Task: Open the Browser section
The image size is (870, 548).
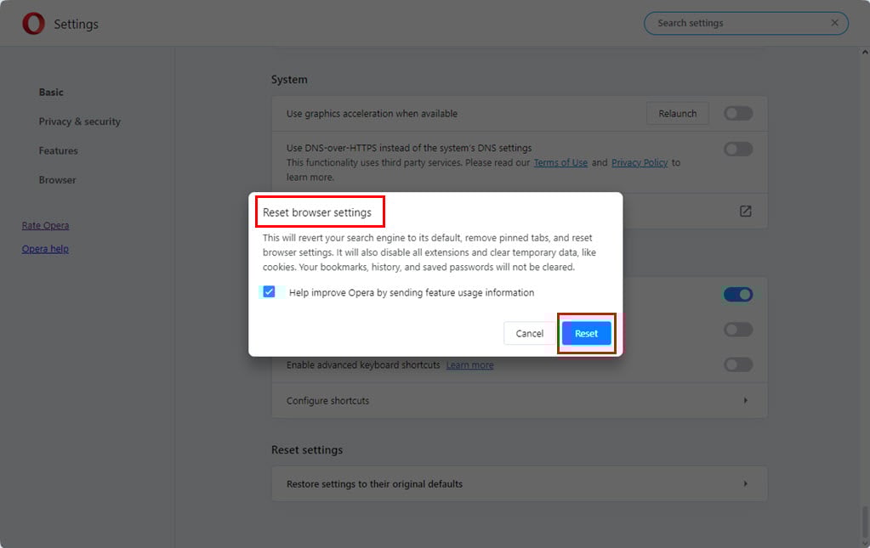Action: tap(57, 180)
